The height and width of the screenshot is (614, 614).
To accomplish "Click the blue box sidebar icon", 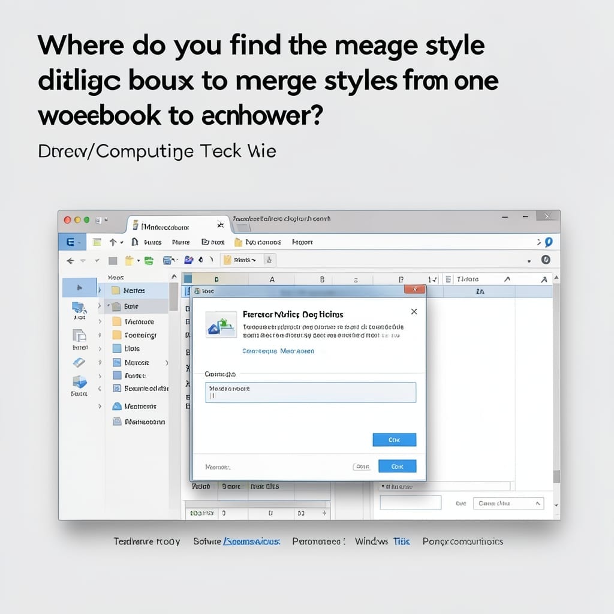I will click(x=80, y=382).
